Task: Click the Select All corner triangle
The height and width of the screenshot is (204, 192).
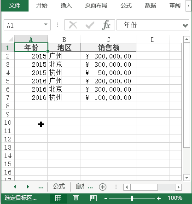Action: coord(11,39)
